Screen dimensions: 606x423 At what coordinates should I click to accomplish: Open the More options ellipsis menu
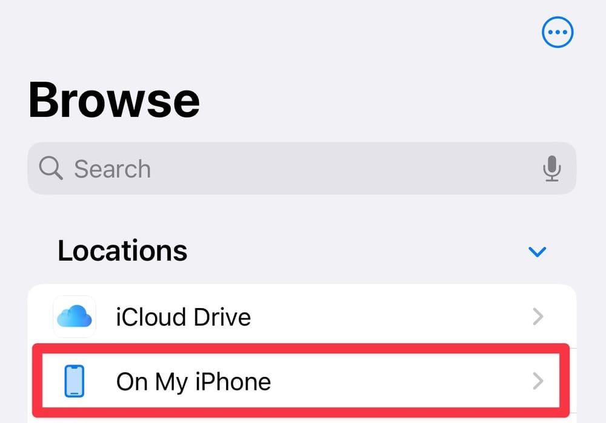click(x=558, y=31)
